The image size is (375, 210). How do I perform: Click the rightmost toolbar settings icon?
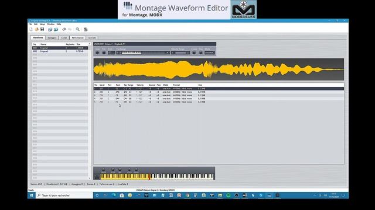pyautogui.click(x=86, y=29)
